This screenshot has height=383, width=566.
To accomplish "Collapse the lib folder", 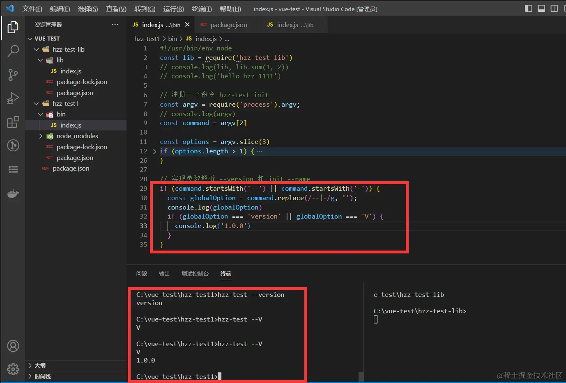I will (x=40, y=60).
